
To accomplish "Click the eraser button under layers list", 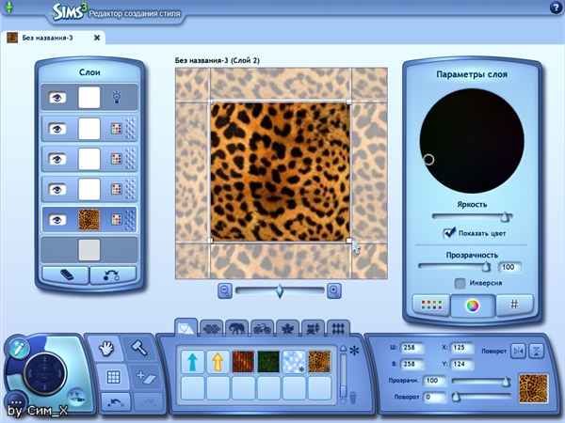I will pyautogui.click(x=66, y=274).
